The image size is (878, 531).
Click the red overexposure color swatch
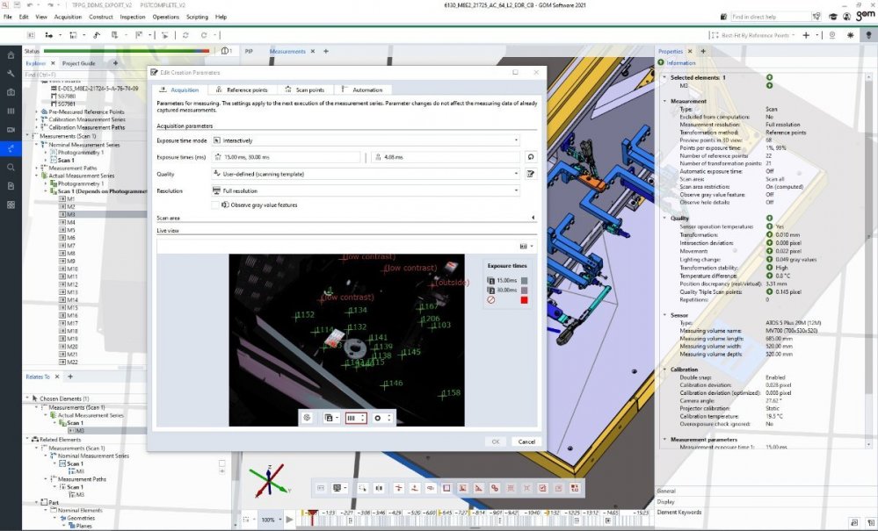tap(524, 300)
